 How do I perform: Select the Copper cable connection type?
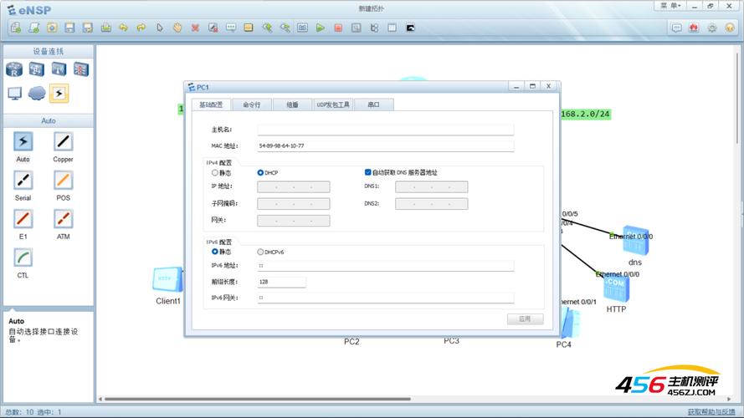[64, 142]
